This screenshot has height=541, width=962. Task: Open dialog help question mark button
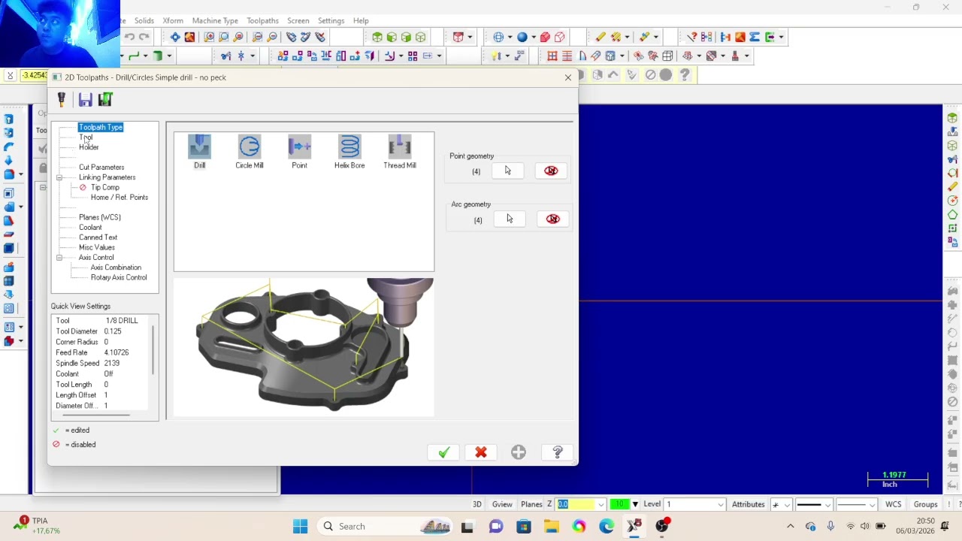point(558,452)
